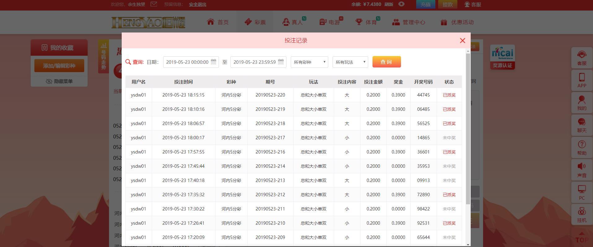The width and height of the screenshot is (593, 247).
Task: Click the end date input field
Action: (x=258, y=62)
